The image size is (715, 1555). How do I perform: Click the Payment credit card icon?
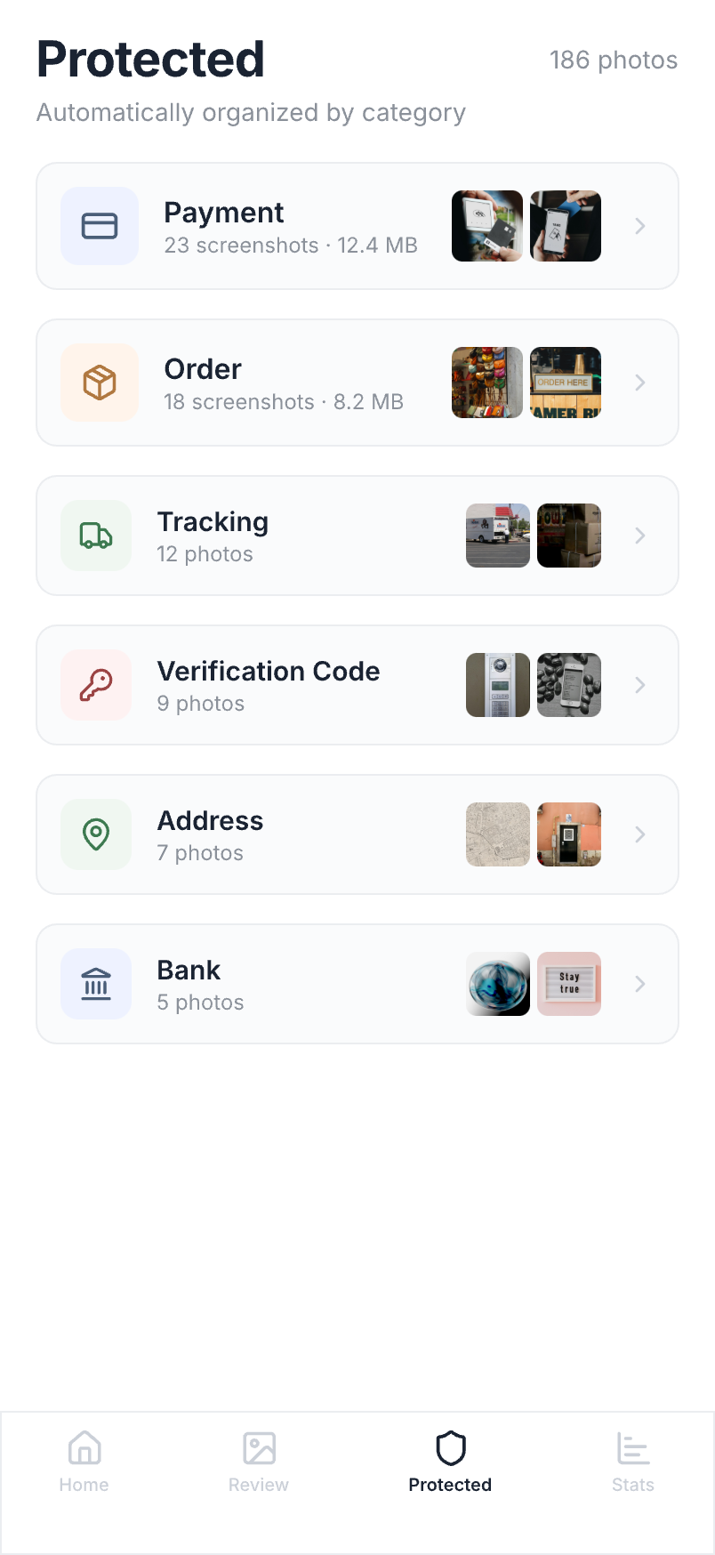(100, 226)
